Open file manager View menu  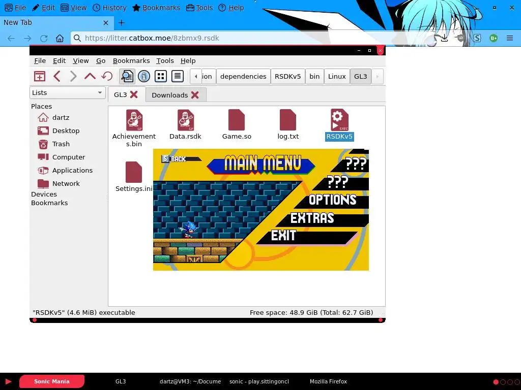pos(81,61)
